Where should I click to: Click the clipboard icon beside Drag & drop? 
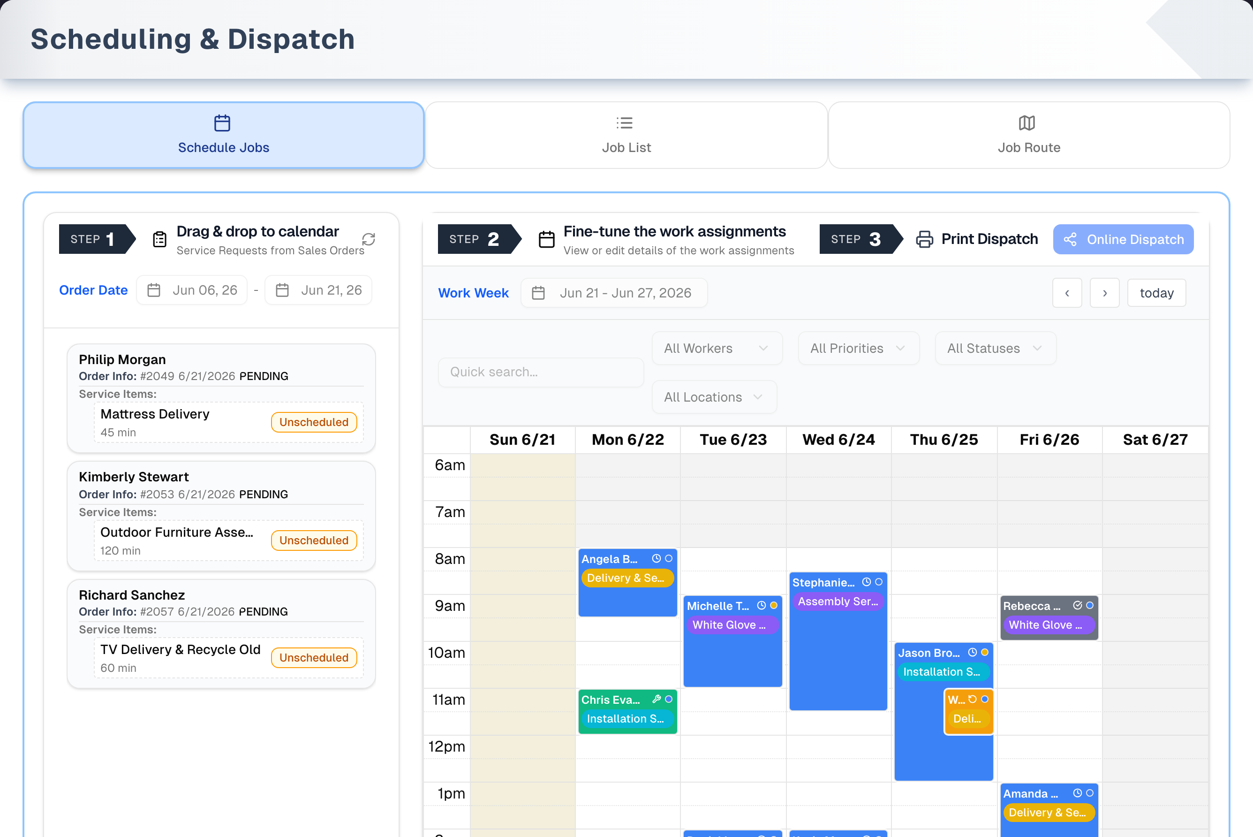coord(159,239)
